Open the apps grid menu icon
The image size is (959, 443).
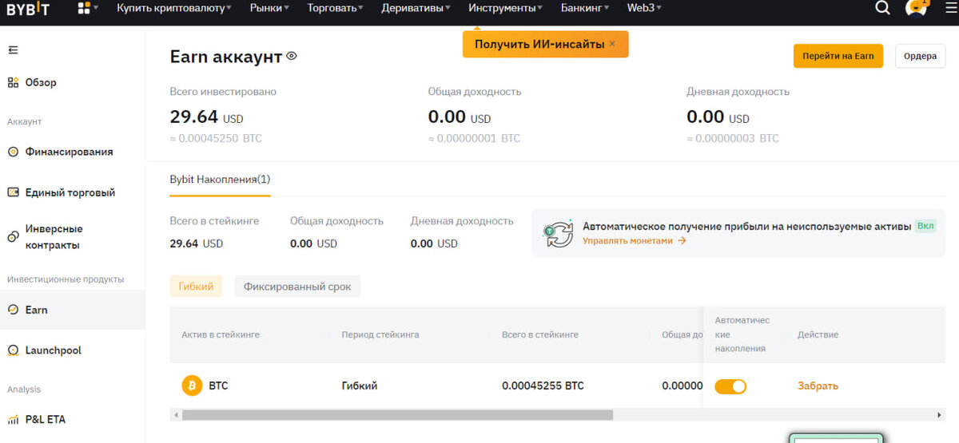pyautogui.click(x=84, y=9)
